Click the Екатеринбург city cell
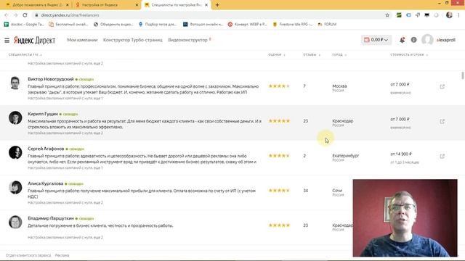 click(346, 156)
